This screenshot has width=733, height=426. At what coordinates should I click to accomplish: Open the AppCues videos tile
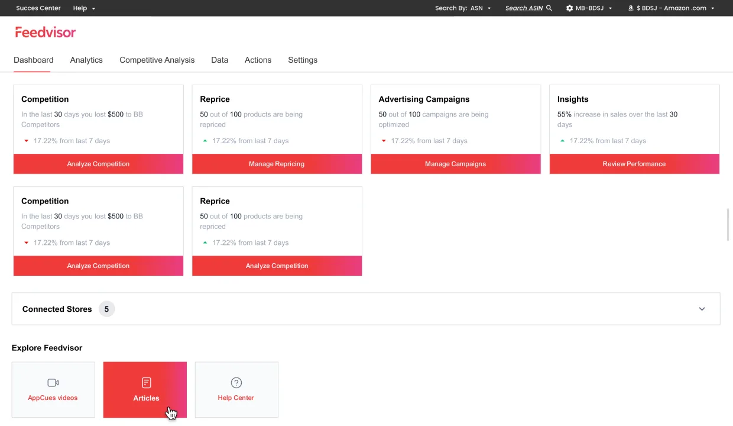pyautogui.click(x=53, y=390)
